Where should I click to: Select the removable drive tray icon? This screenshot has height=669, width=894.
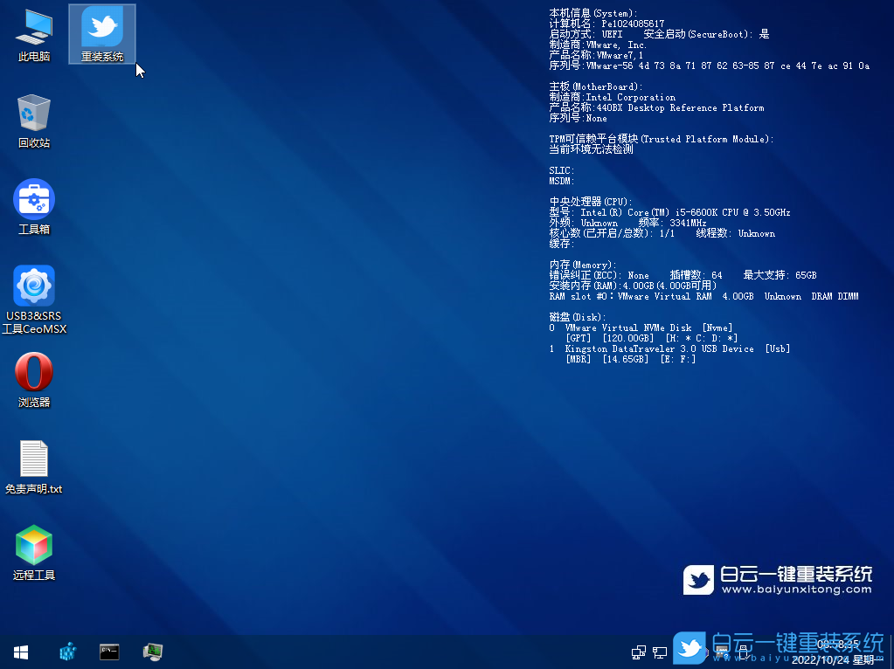721,652
